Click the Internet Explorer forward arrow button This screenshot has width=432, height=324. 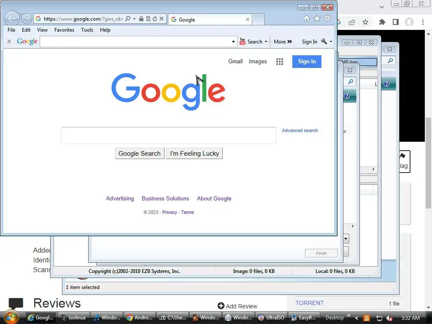[x=27, y=19]
